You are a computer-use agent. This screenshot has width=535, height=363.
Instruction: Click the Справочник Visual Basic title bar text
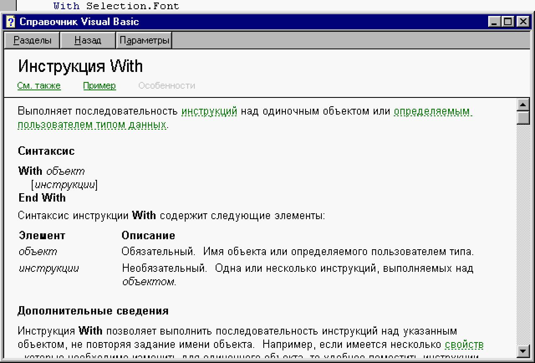[79, 22]
